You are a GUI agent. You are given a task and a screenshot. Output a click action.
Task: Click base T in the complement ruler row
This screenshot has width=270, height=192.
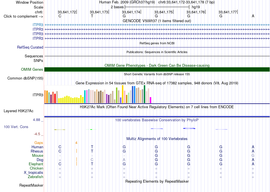(92, 16)
